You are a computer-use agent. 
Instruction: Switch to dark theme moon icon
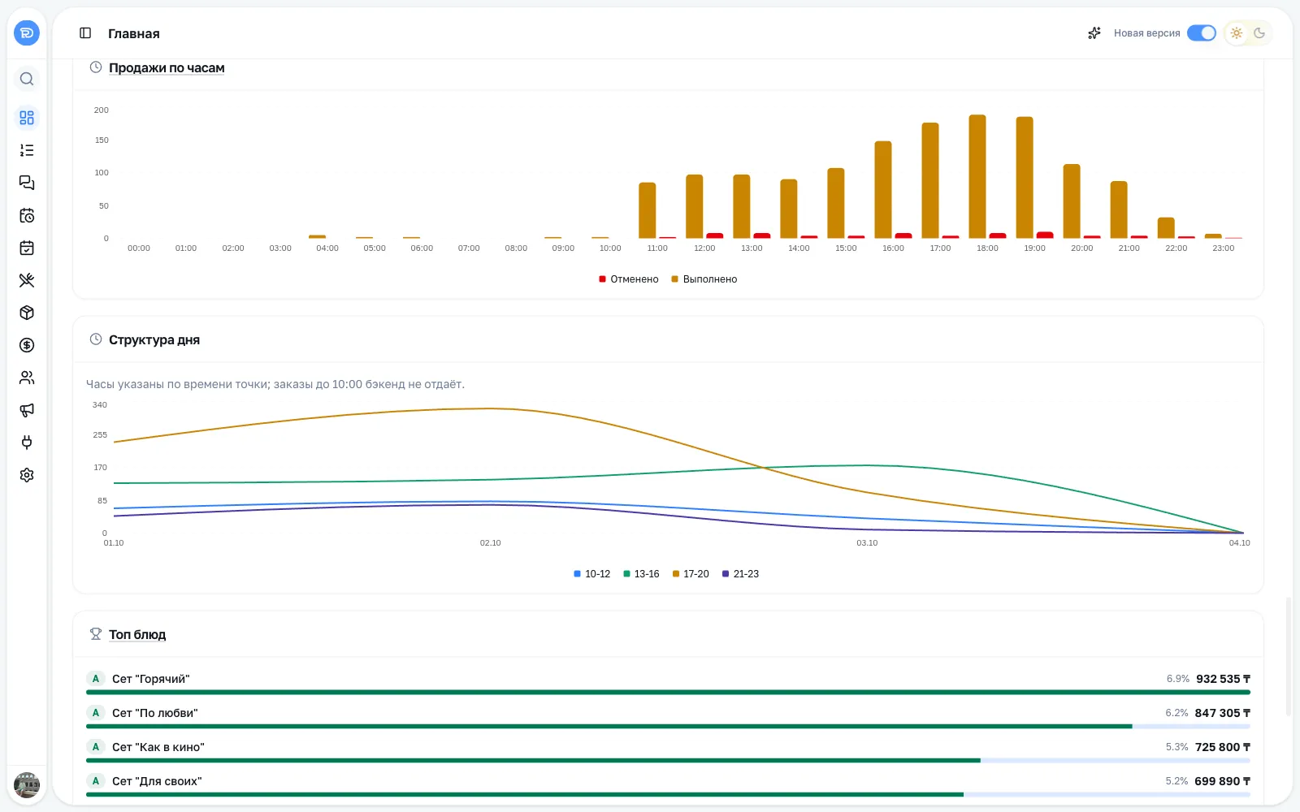tap(1259, 33)
